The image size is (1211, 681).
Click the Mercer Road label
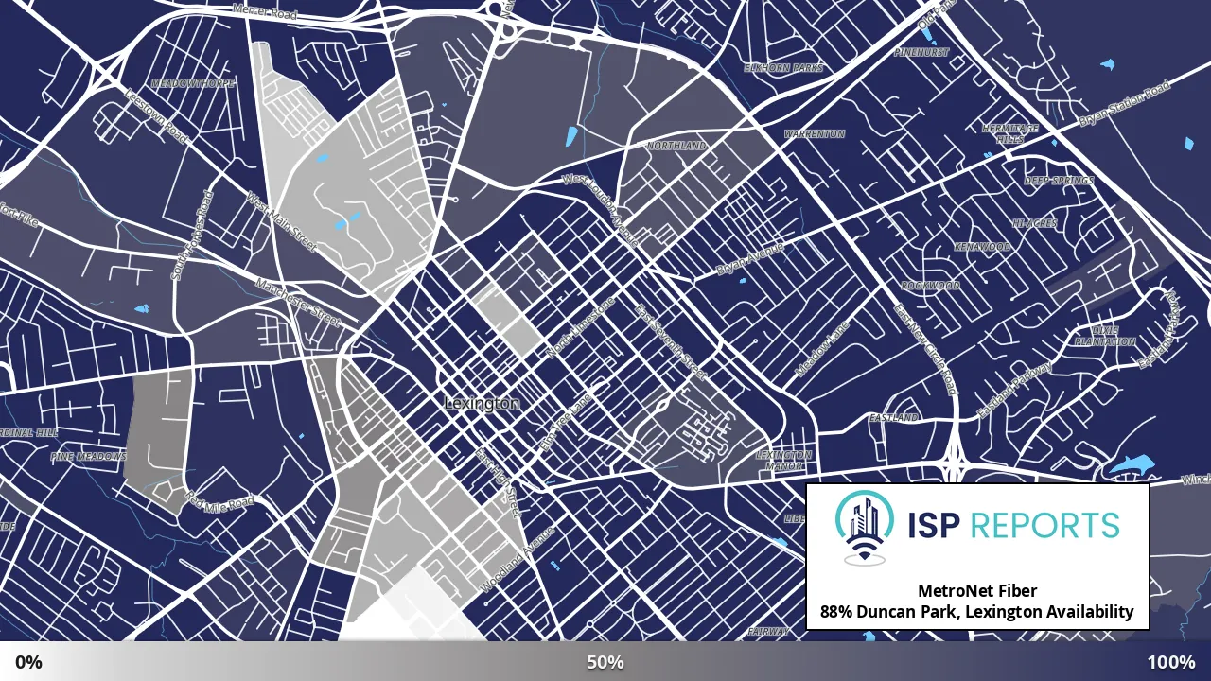click(265, 11)
